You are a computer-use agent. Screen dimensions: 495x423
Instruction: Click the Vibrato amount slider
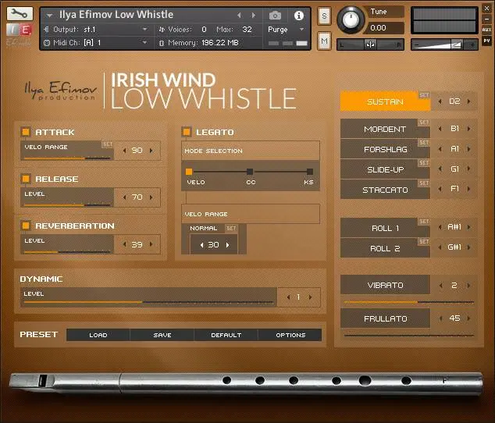409,302
